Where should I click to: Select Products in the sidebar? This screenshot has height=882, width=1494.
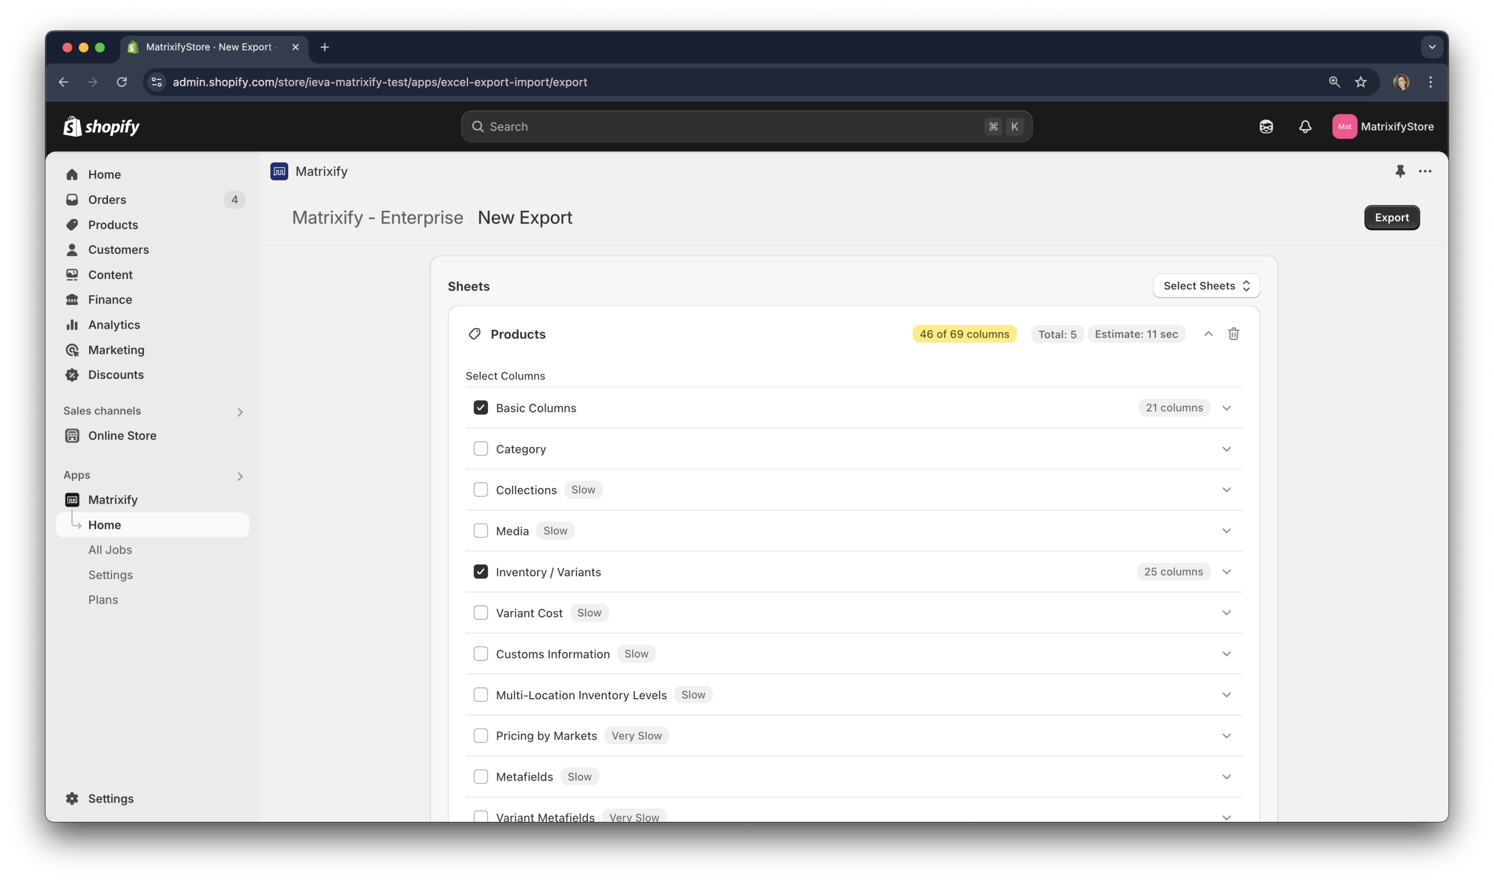(112, 225)
